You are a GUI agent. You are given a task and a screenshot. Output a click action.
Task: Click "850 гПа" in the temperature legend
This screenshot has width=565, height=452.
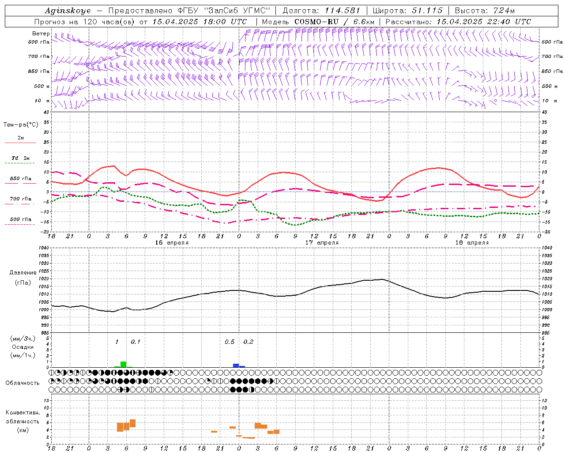21,179
